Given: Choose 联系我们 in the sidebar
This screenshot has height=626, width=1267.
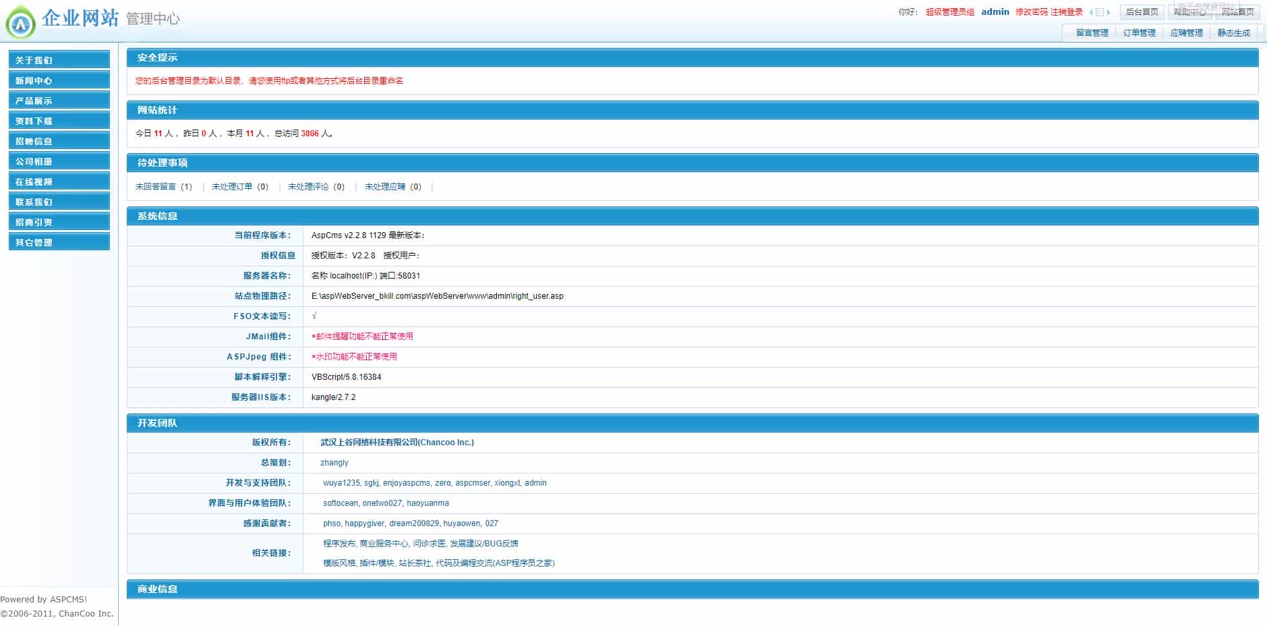Looking at the screenshot, I should (59, 202).
